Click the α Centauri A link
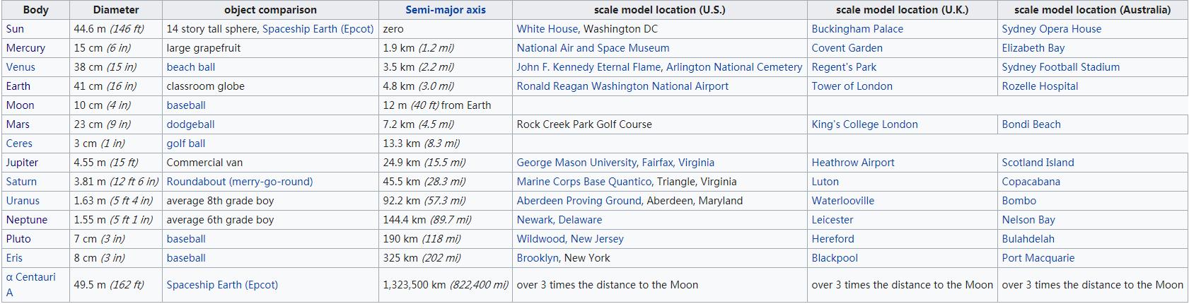This screenshot has height=304, width=1189. pyautogui.click(x=30, y=277)
